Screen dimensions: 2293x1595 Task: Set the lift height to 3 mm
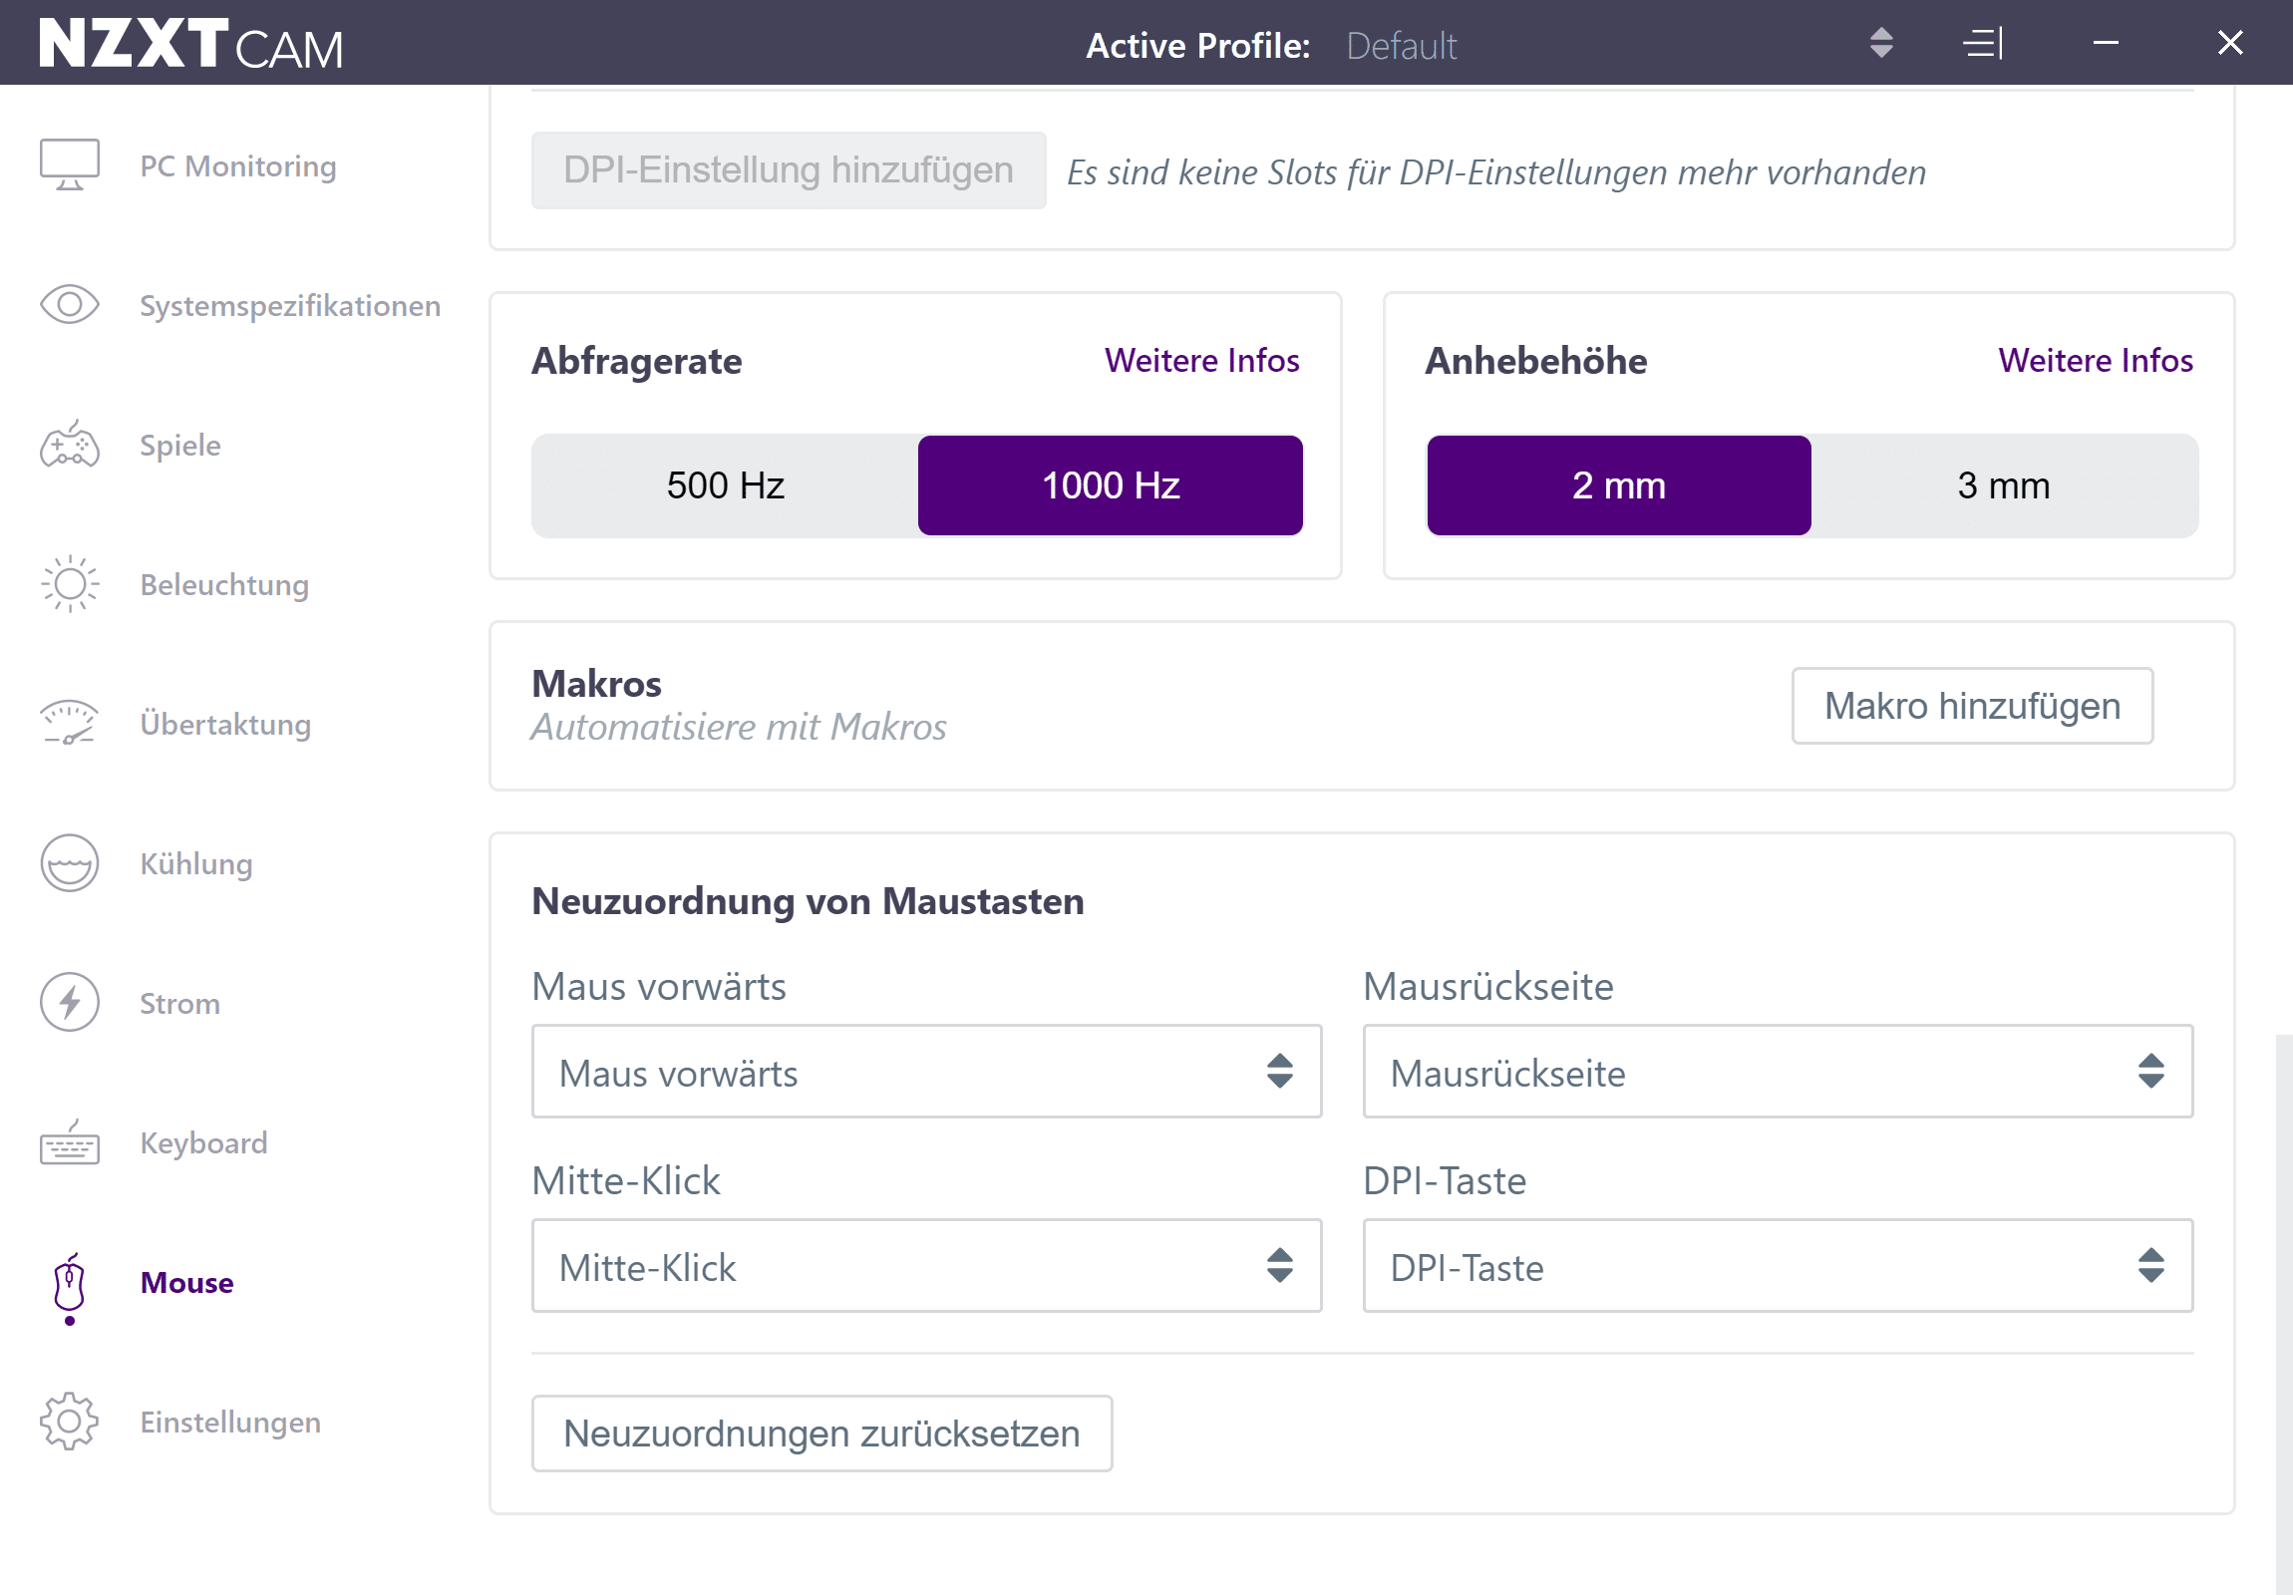(x=2002, y=486)
